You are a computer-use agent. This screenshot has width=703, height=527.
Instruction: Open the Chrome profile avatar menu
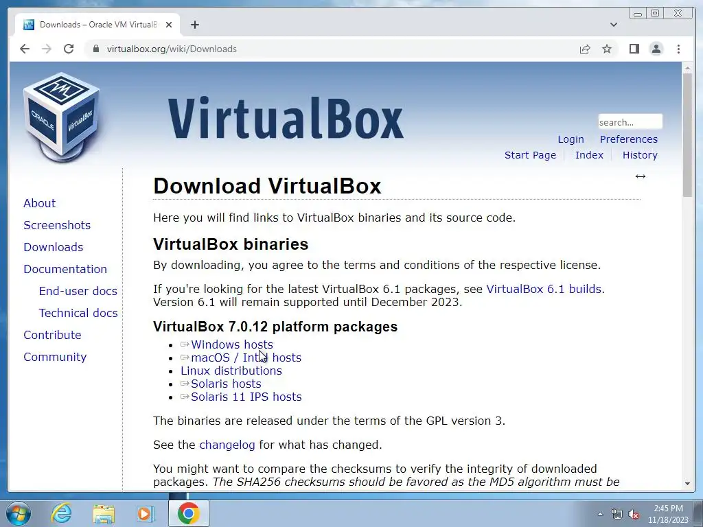click(x=656, y=49)
